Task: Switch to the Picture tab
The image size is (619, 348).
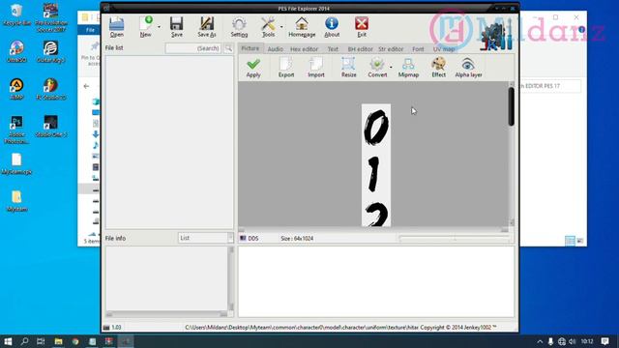Action: pyautogui.click(x=251, y=48)
